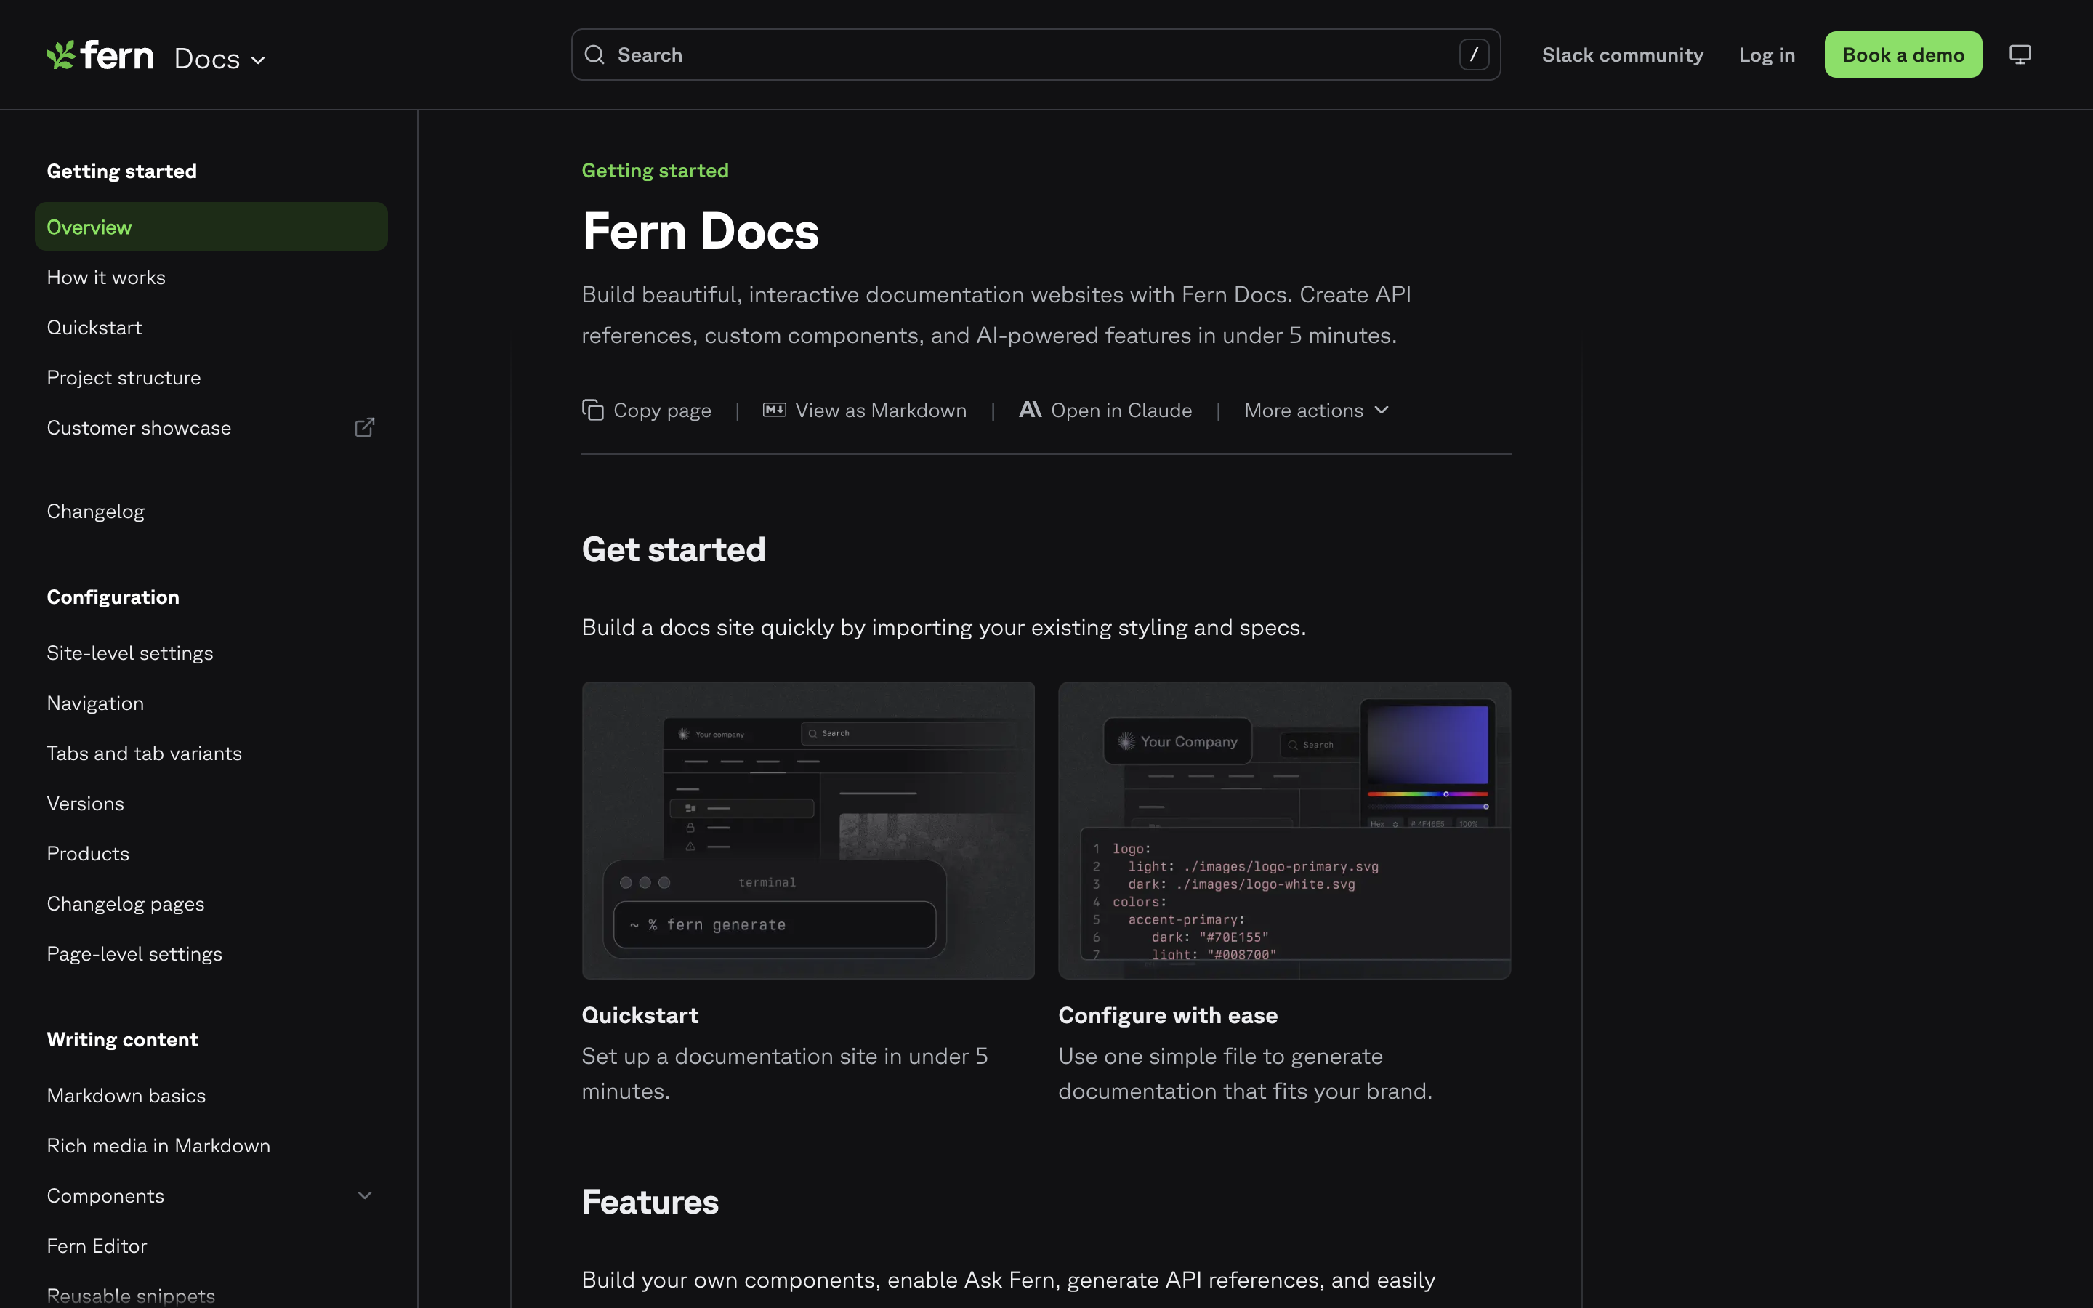2093x1308 pixels.
Task: Click the slash shortcut badge in search bar
Action: tap(1474, 54)
